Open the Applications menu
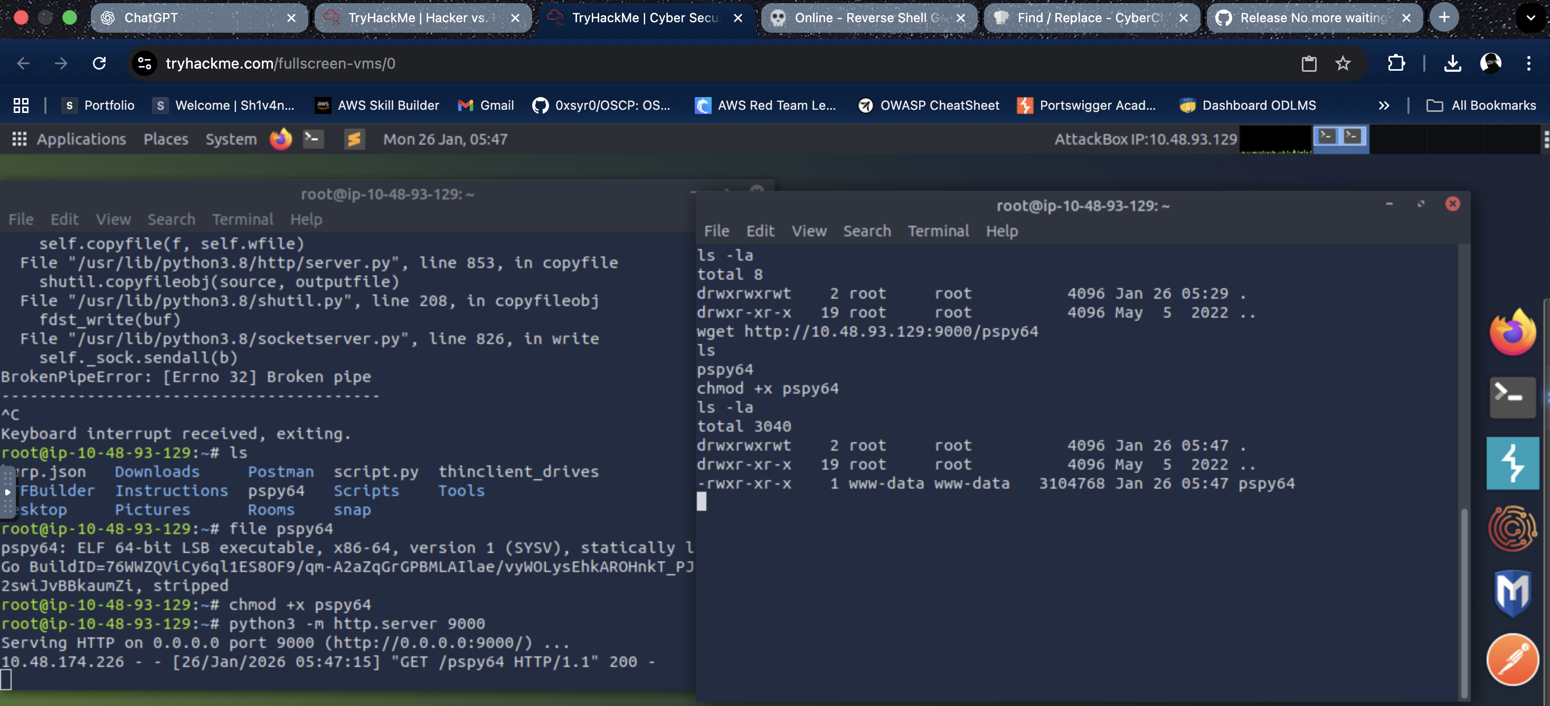Viewport: 1550px width, 706px height. (81, 139)
